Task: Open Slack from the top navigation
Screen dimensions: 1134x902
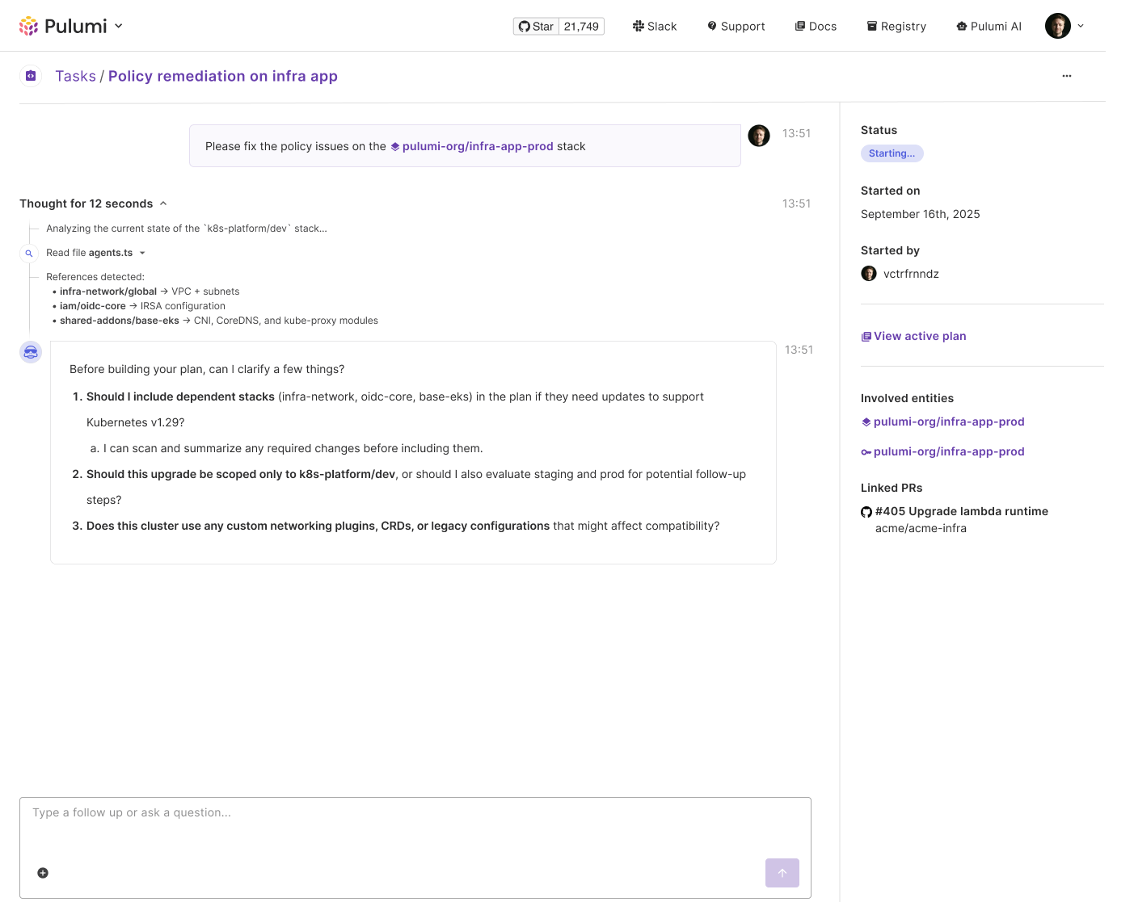Action: (x=655, y=27)
